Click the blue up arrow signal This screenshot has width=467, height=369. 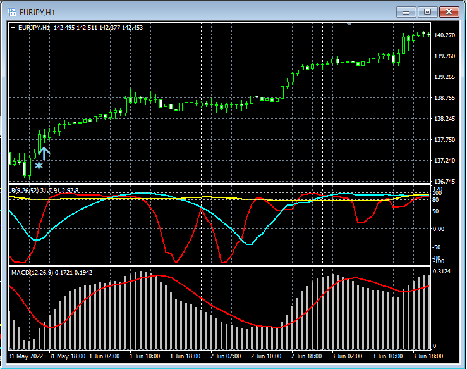pos(44,151)
